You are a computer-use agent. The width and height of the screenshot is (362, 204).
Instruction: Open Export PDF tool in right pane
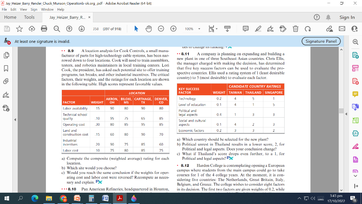click(356, 55)
